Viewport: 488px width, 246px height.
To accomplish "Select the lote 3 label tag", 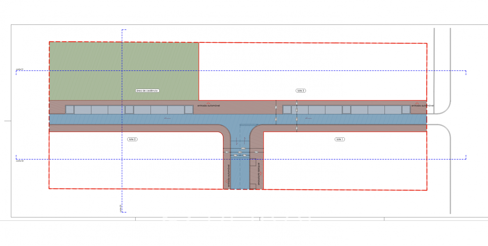I will pyautogui.click(x=301, y=91).
